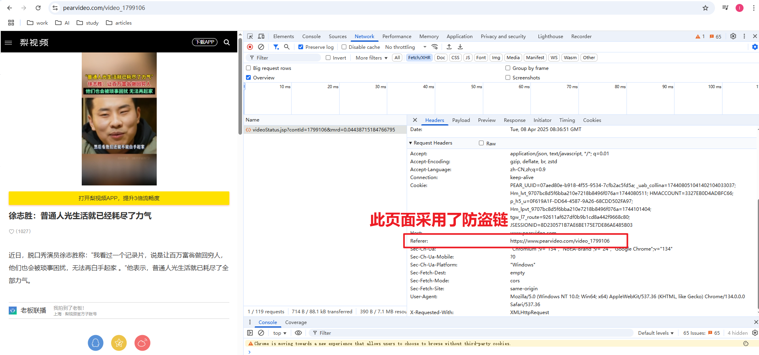
Task: Open the Timing tab
Action: click(567, 120)
